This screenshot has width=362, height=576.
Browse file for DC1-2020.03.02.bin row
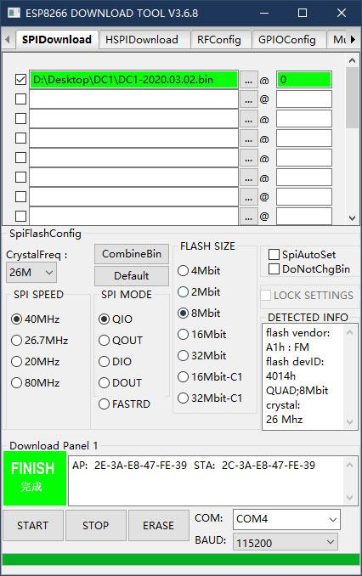click(x=248, y=80)
